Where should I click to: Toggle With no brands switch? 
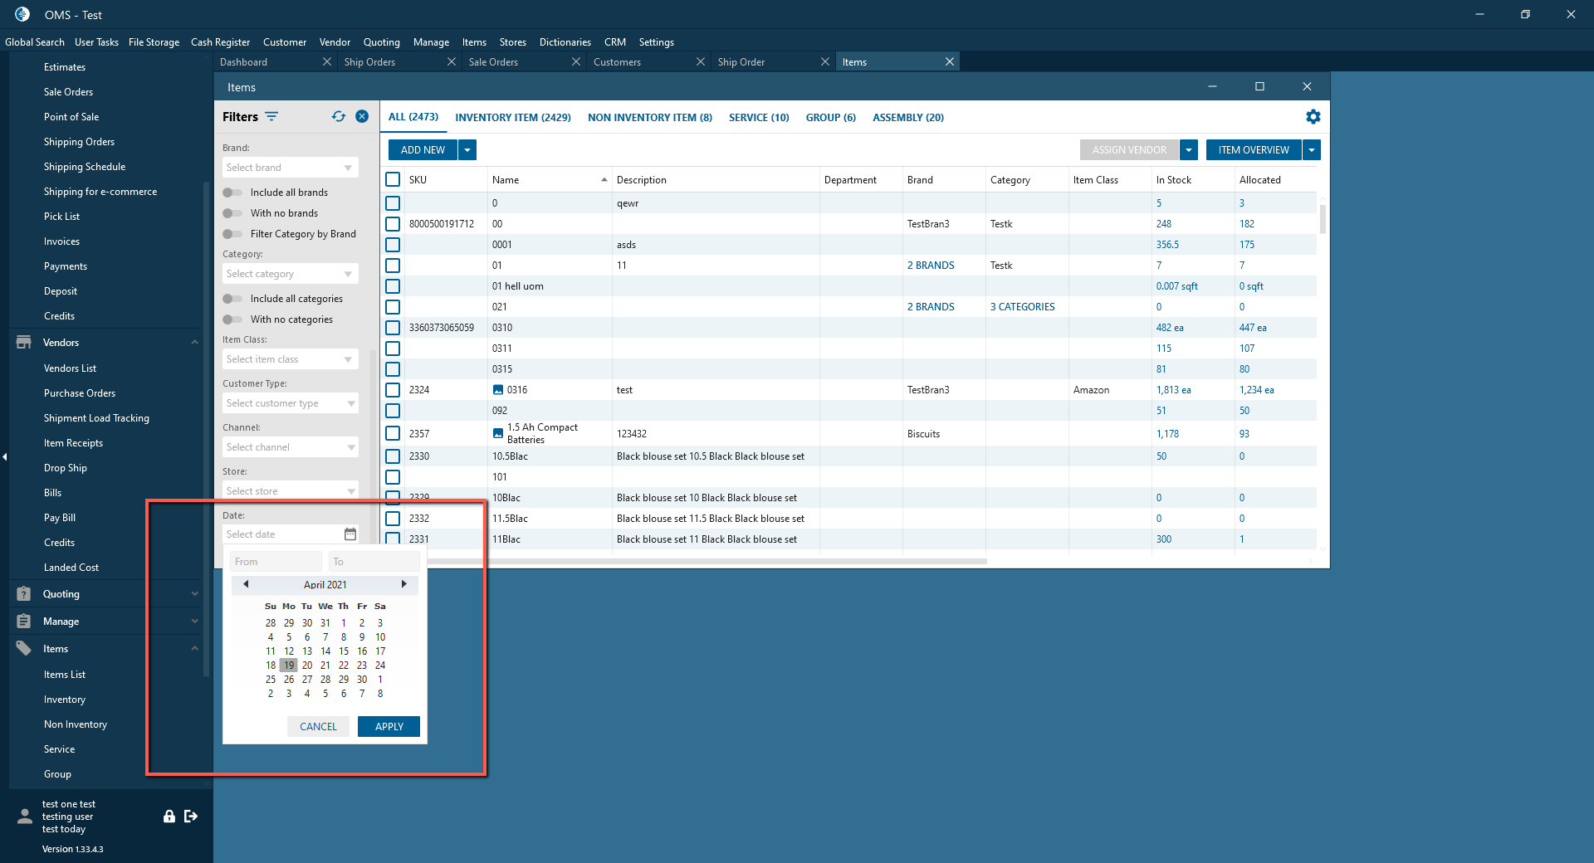point(232,213)
